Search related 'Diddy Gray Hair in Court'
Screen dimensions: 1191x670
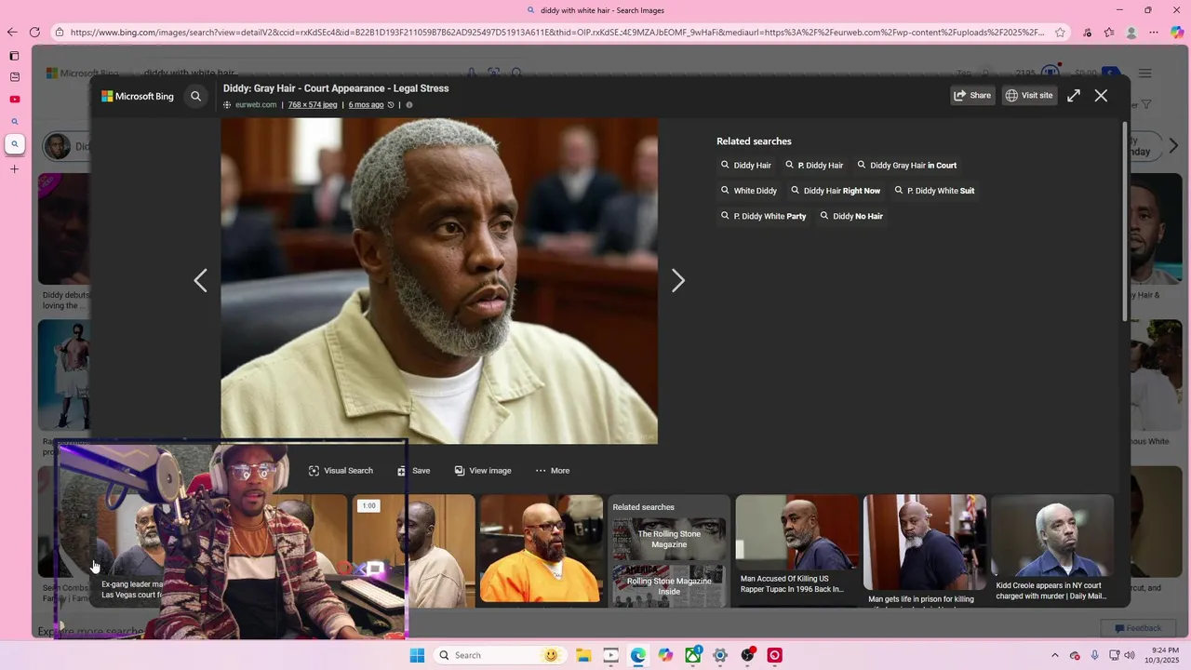click(907, 166)
